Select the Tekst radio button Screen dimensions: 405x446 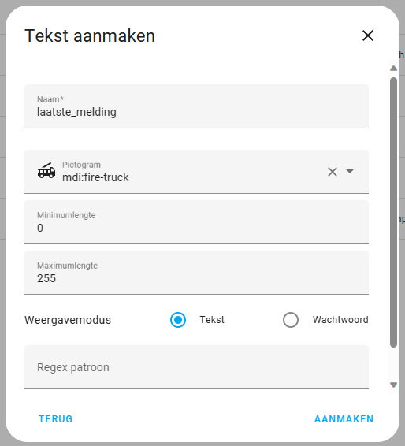coord(178,320)
